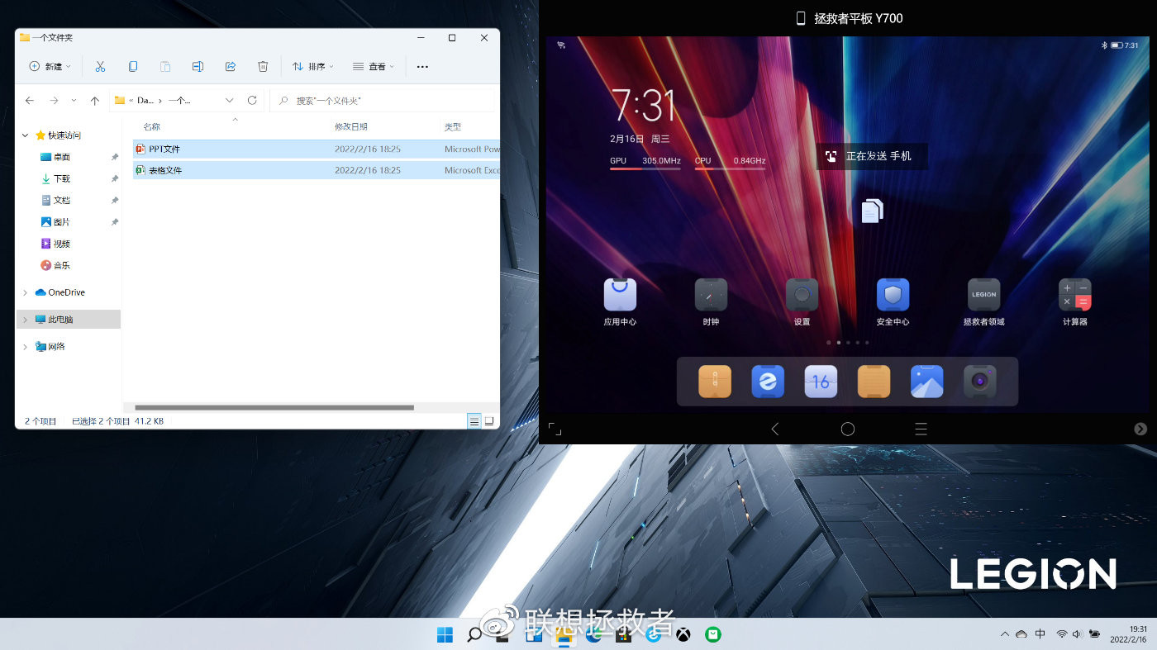
Task: Switch to large thumbnails view in Explorer status bar
Action: [x=489, y=421]
